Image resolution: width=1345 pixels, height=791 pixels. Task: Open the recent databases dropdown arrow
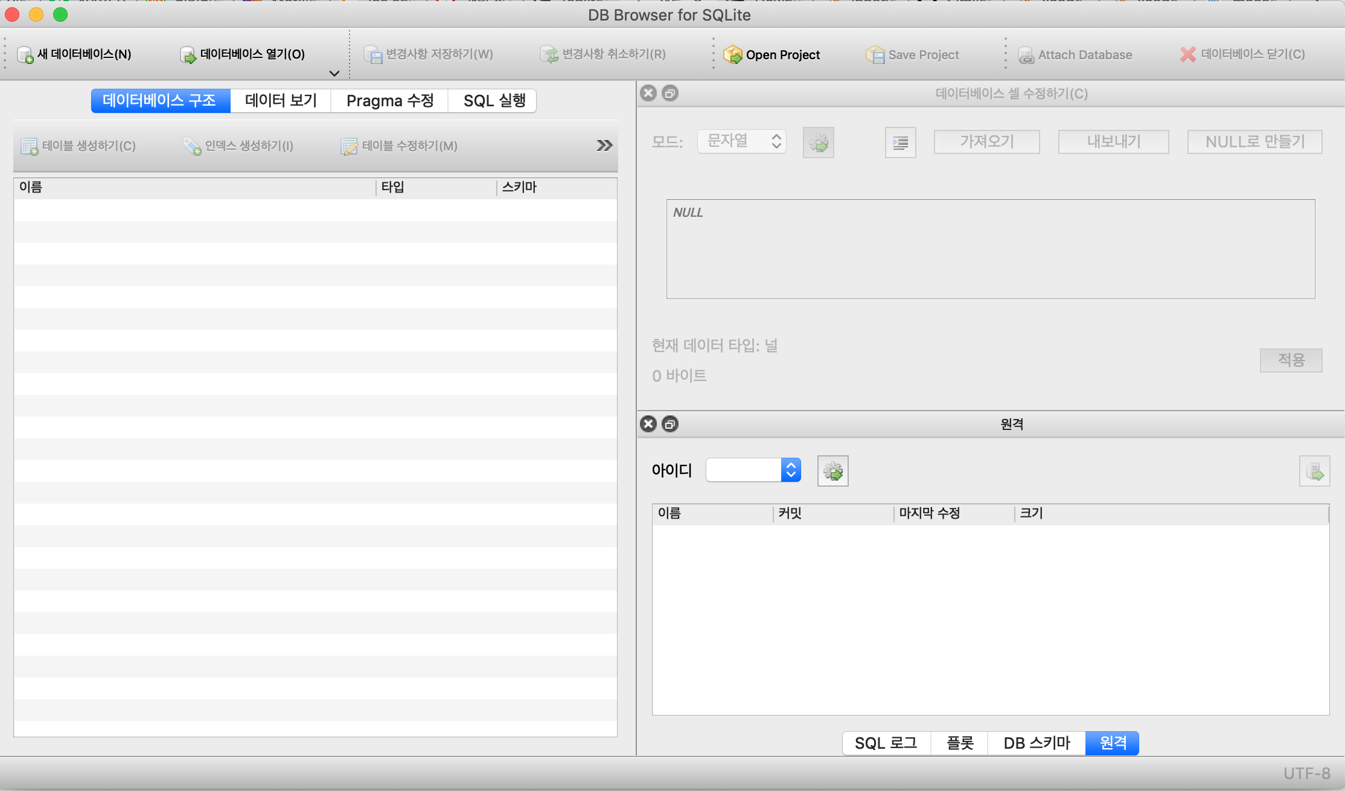tap(334, 74)
